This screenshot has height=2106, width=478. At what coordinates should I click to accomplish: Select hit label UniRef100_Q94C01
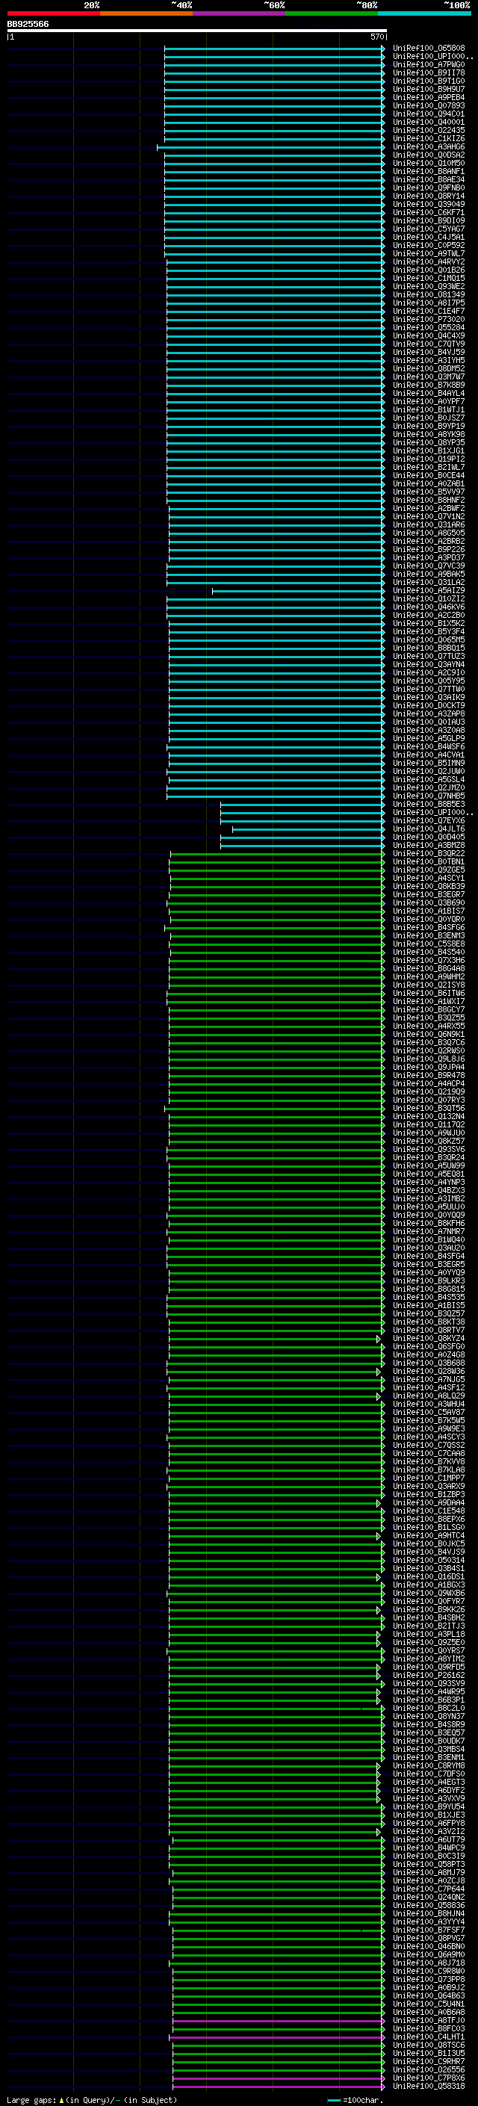[429, 114]
